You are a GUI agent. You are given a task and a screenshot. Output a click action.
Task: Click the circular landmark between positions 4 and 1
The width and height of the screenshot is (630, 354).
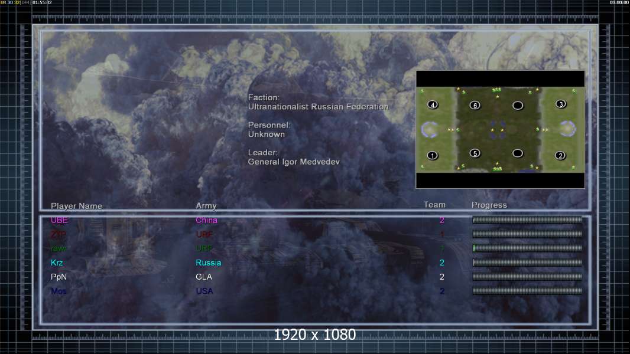430,129
